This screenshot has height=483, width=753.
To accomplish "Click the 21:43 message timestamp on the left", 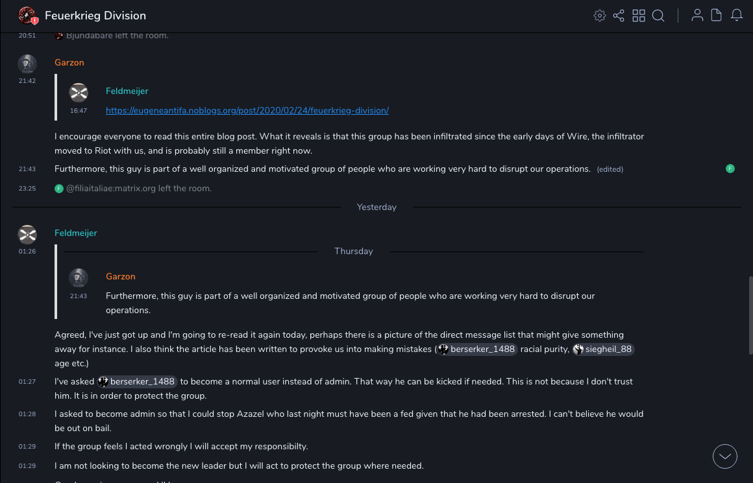I will click(27, 169).
